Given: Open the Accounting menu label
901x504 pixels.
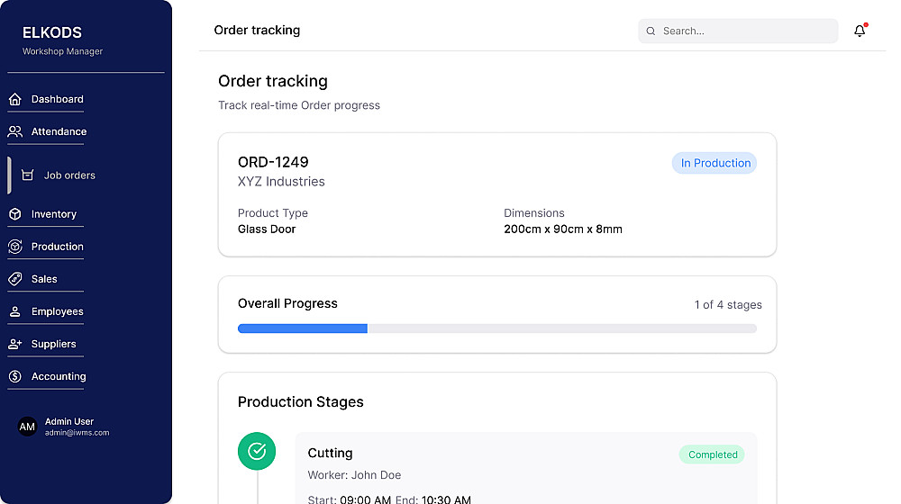Looking at the screenshot, I should click(59, 376).
